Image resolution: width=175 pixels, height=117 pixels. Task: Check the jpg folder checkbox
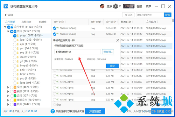pyautogui.click(x=15, y=40)
